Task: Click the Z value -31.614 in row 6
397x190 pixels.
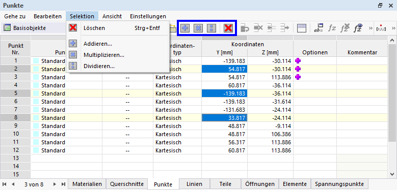Action: pos(270,102)
